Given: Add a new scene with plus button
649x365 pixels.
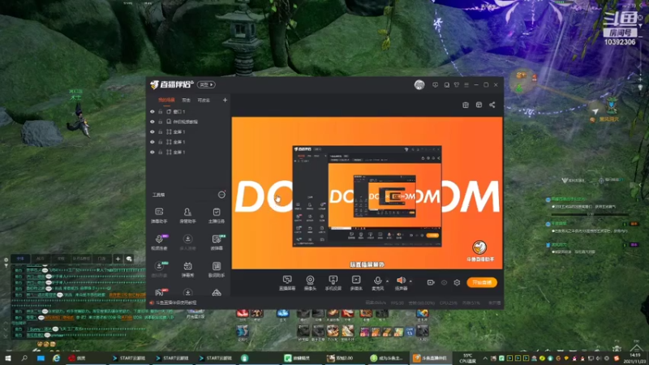Looking at the screenshot, I should tap(226, 100).
